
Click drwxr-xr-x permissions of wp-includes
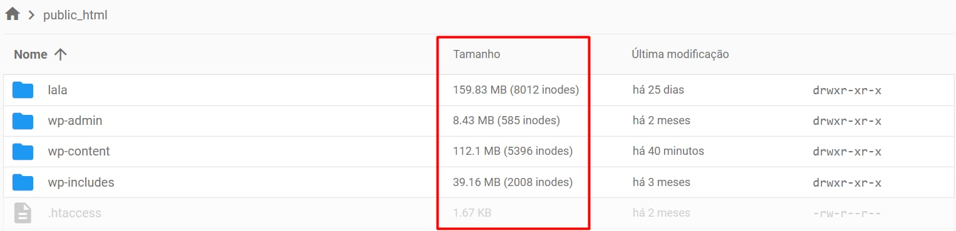click(847, 182)
